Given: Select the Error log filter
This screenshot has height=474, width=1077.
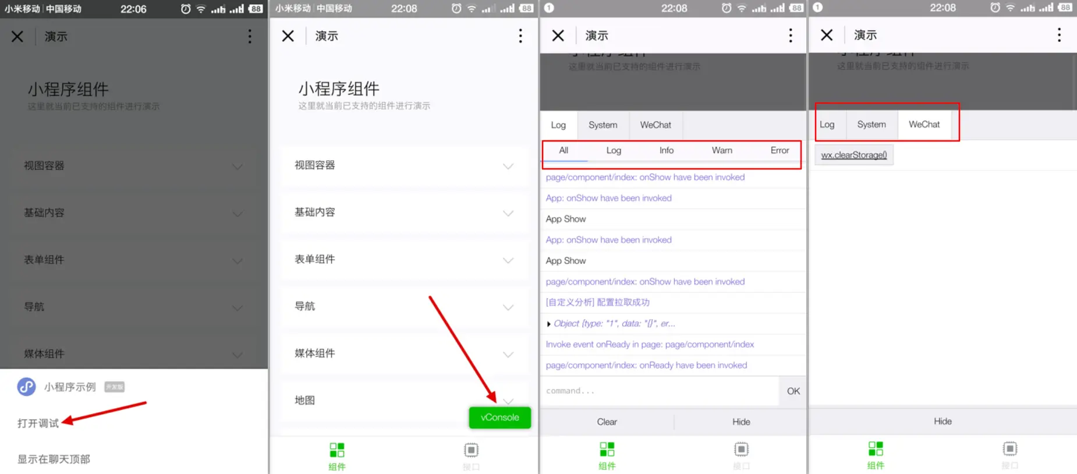Looking at the screenshot, I should (x=780, y=150).
